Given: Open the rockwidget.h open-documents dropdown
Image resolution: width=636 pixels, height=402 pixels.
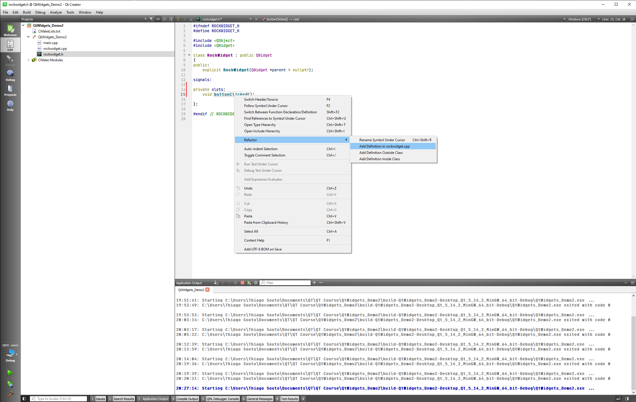Looking at the screenshot, I should (250, 19).
